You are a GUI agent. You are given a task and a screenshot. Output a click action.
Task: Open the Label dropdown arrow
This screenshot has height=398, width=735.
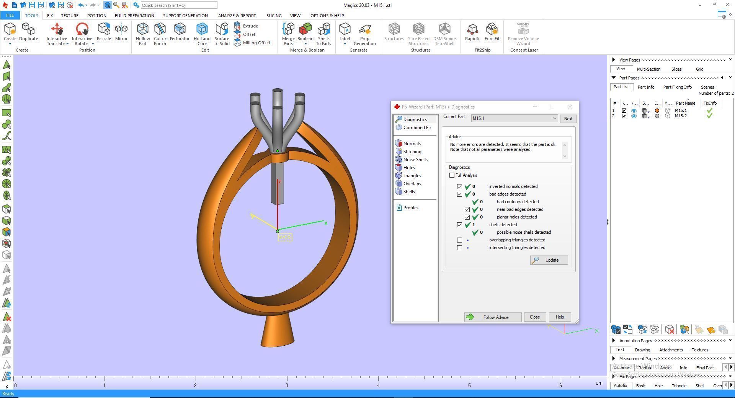coord(345,44)
